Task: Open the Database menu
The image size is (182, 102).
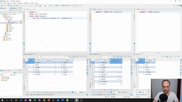Action: (26, 3)
